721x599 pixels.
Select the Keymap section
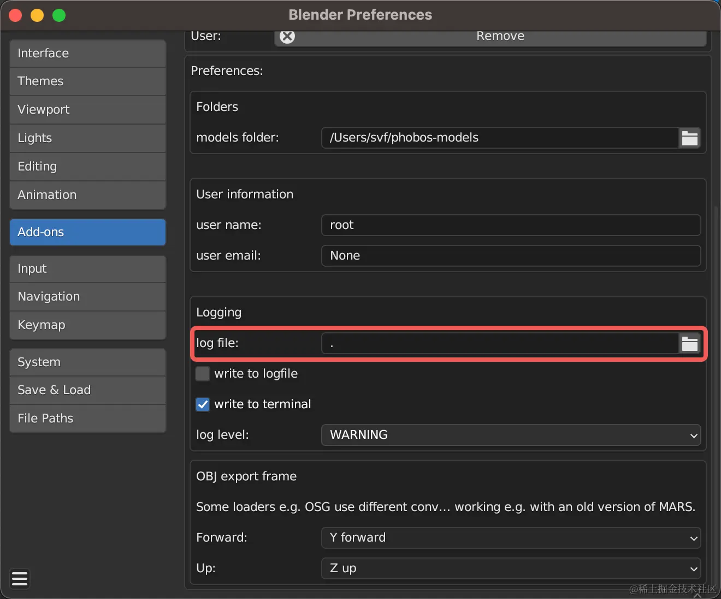pyautogui.click(x=87, y=325)
